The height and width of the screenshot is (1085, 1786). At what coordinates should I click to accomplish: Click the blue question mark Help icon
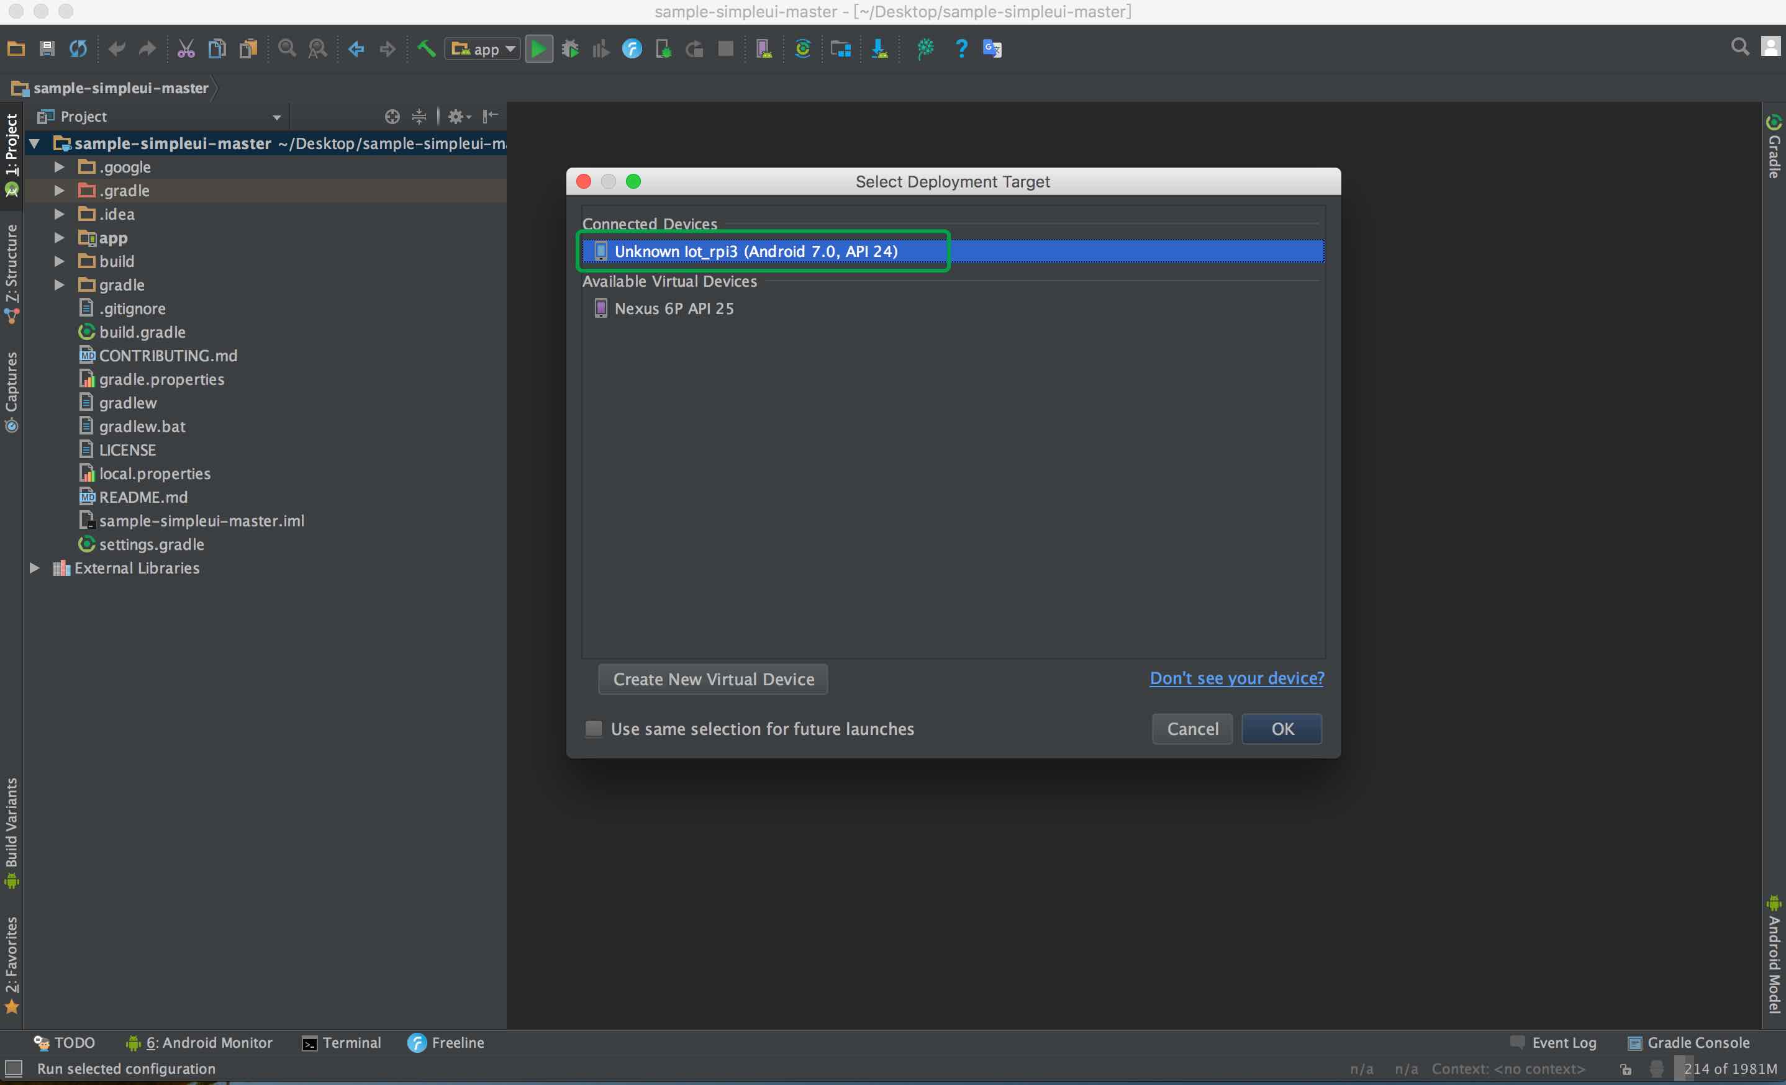pyautogui.click(x=961, y=48)
